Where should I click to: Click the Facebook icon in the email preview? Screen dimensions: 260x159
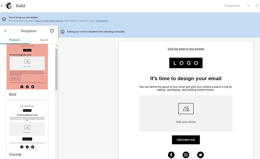(171, 155)
